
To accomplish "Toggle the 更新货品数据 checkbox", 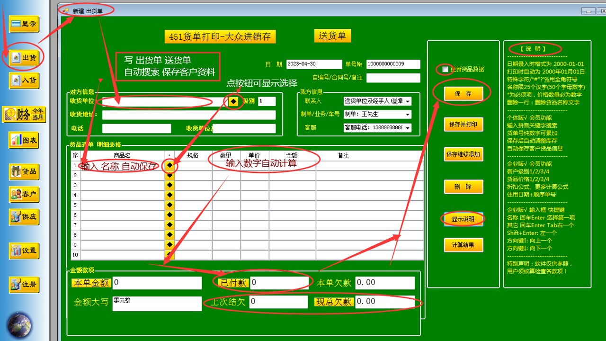I will [445, 69].
